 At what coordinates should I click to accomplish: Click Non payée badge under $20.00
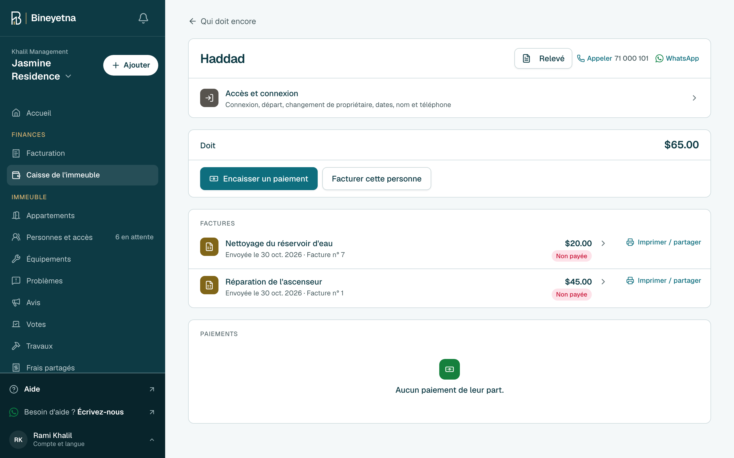click(571, 256)
